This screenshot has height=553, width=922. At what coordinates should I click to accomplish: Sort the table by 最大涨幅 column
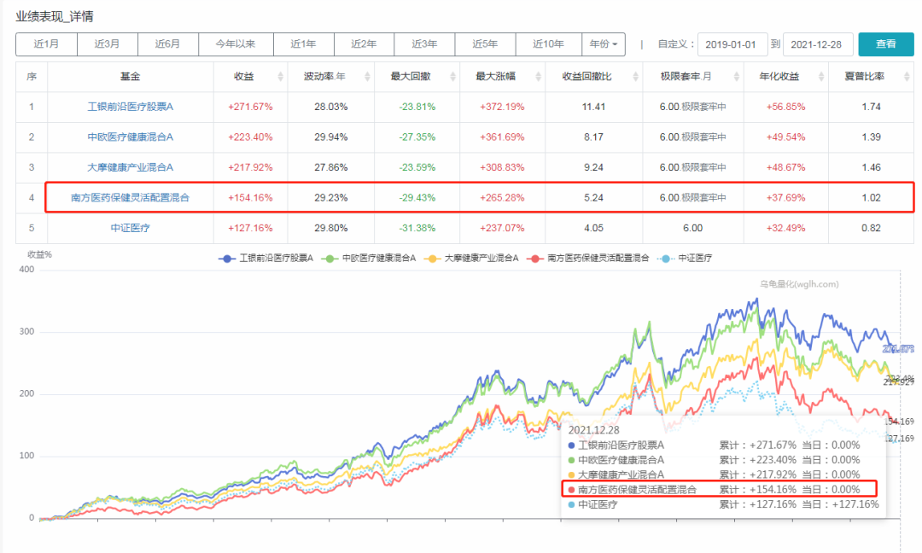click(538, 77)
